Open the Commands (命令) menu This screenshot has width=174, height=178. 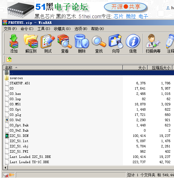pyautogui.click(x=27, y=29)
